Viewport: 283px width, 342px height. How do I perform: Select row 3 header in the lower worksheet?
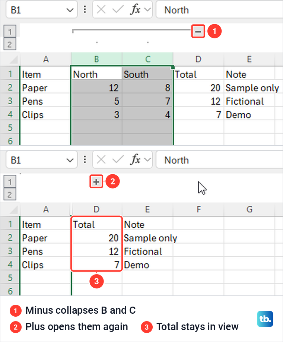click(x=10, y=251)
